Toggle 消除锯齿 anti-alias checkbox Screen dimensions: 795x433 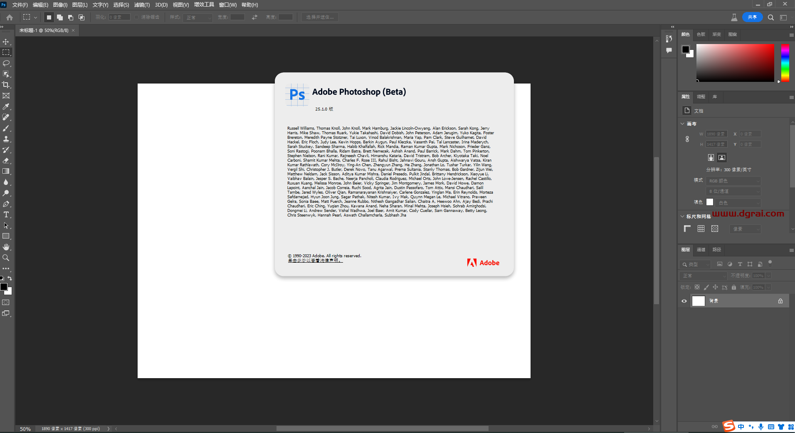pos(136,17)
